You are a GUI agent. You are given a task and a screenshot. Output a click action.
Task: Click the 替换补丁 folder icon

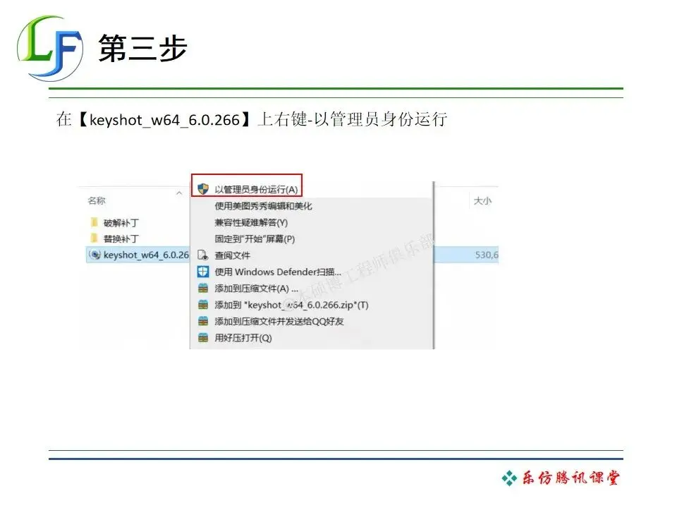click(94, 238)
